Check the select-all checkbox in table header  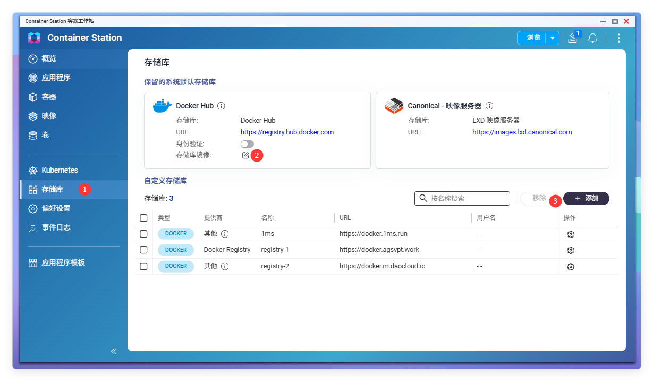[143, 218]
